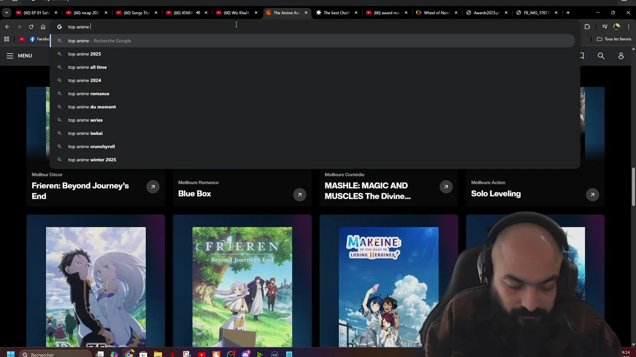636x357 pixels.
Task: Switch to the Songs Tha YouTube tab
Action: click(136, 12)
